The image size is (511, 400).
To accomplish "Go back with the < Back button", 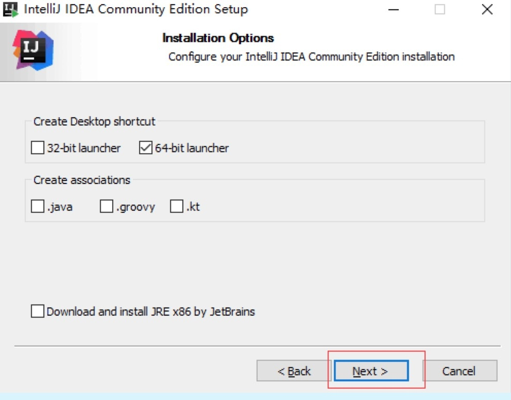I will pos(294,371).
